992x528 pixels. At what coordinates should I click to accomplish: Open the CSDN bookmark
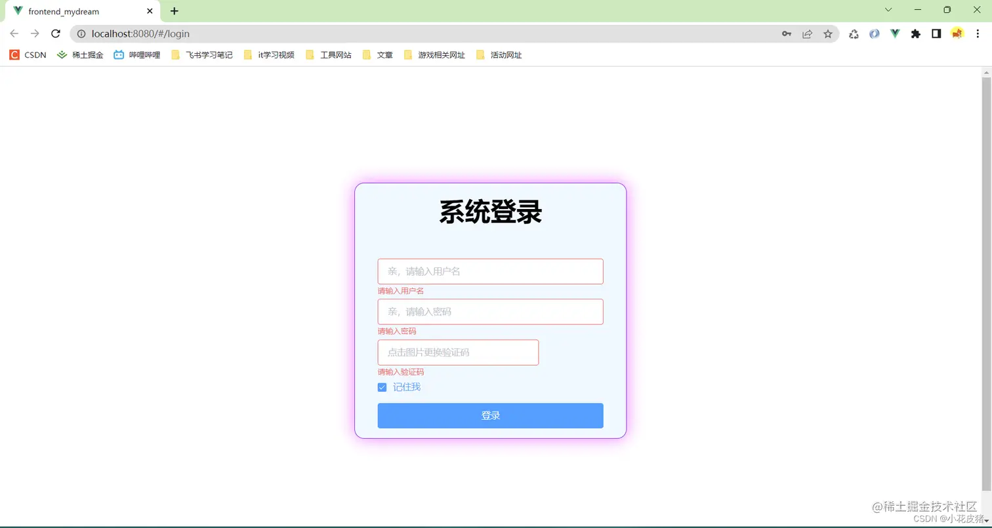28,55
